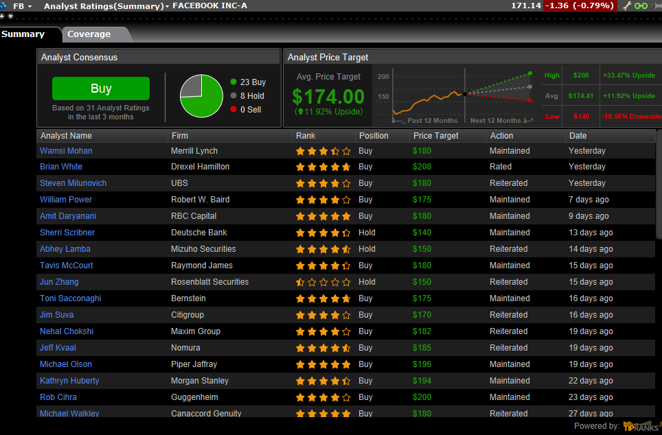Click the Hold position for Mizuho Securities

pyautogui.click(x=367, y=248)
